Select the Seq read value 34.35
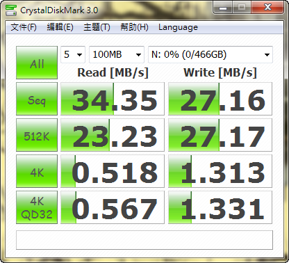 click(113, 99)
